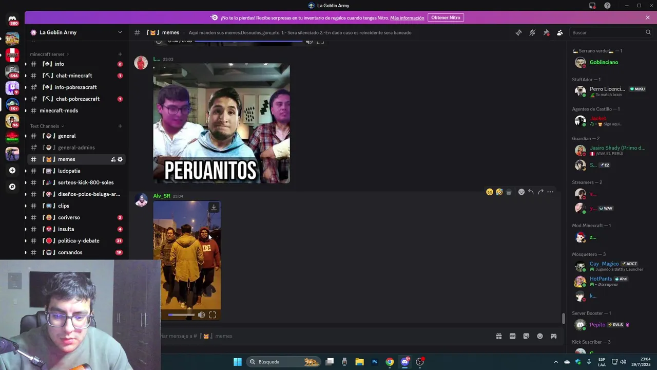Open the sticker picker
The image size is (657, 370).
[526, 336]
